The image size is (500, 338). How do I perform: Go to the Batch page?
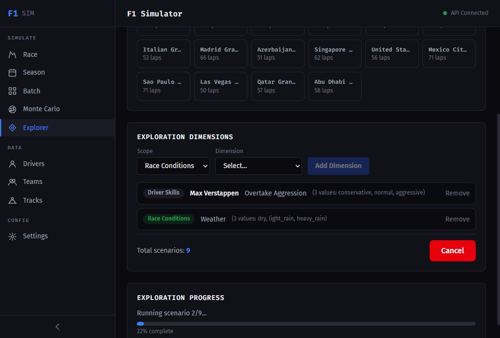click(32, 91)
